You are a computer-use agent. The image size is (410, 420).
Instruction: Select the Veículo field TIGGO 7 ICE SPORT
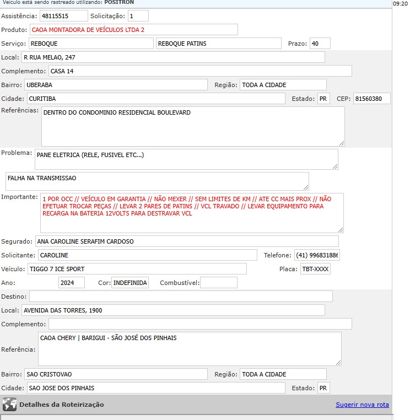137,269
